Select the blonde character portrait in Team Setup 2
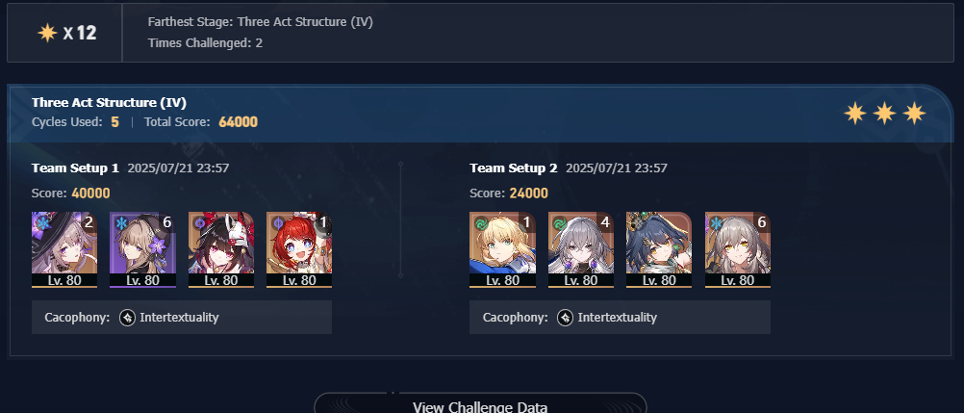964x413 pixels. pyautogui.click(x=502, y=249)
